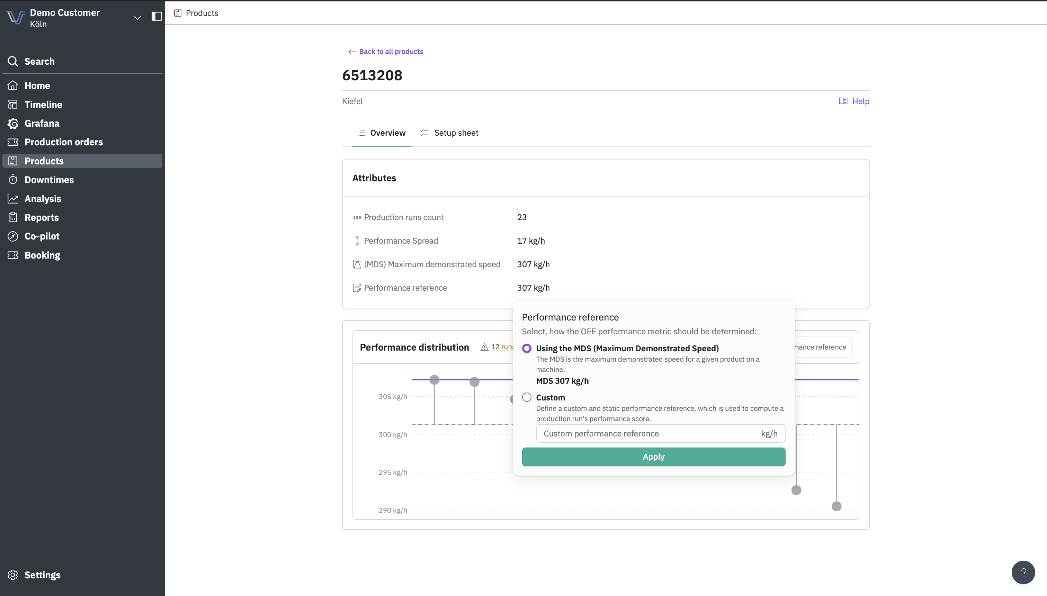The image size is (1047, 596).
Task: Switch to the Overview tab
Action: pyautogui.click(x=381, y=133)
